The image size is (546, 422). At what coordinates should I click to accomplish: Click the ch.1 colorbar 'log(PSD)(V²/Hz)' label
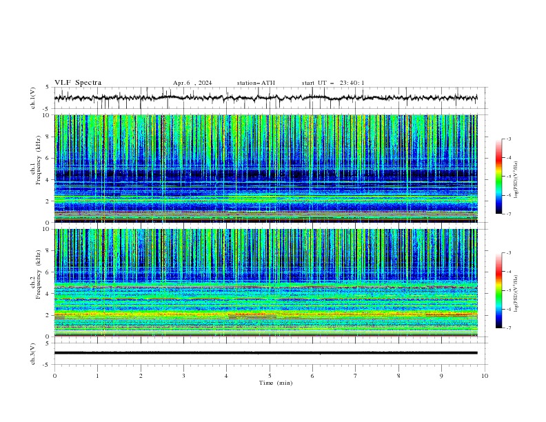[516, 180]
